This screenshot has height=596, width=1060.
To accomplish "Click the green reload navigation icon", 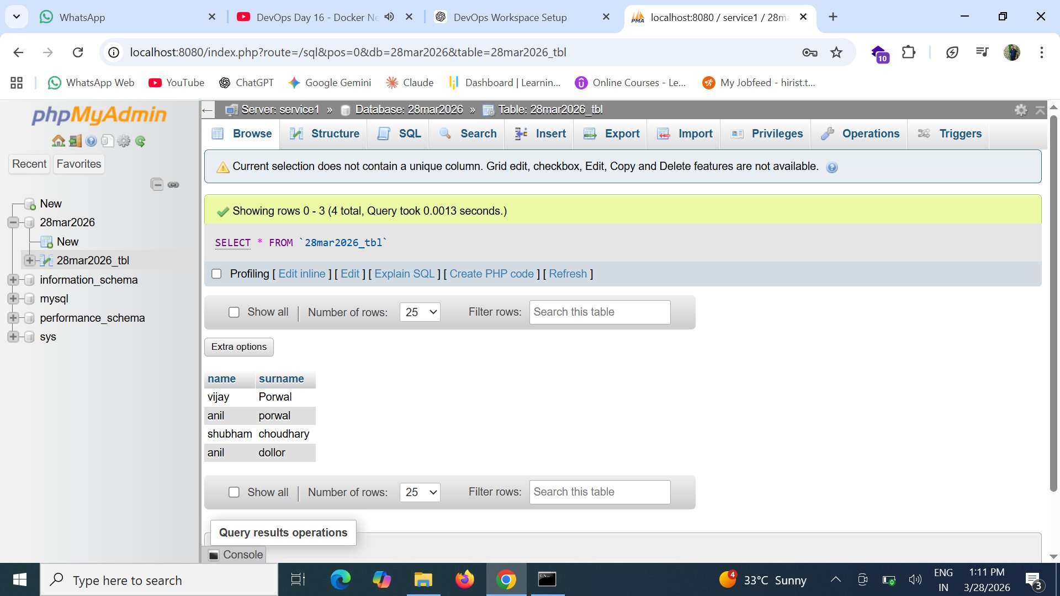I will tap(140, 141).
